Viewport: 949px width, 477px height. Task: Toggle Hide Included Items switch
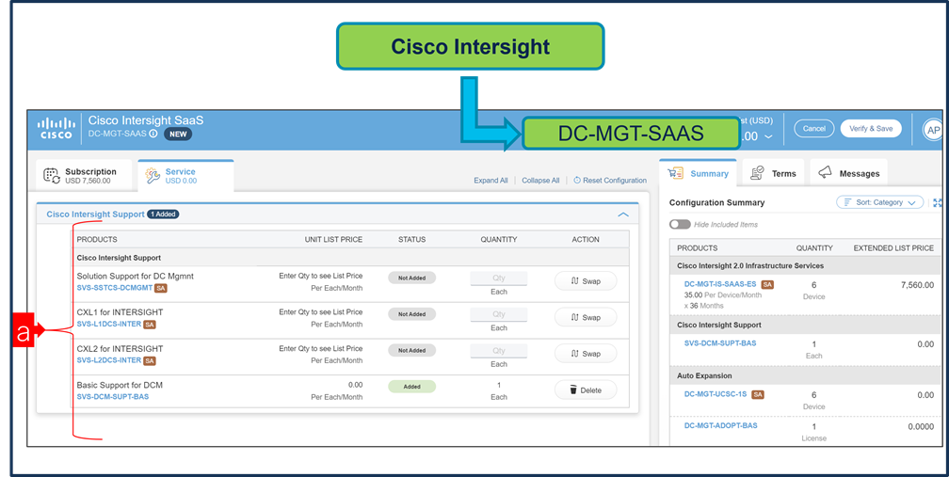click(x=680, y=224)
